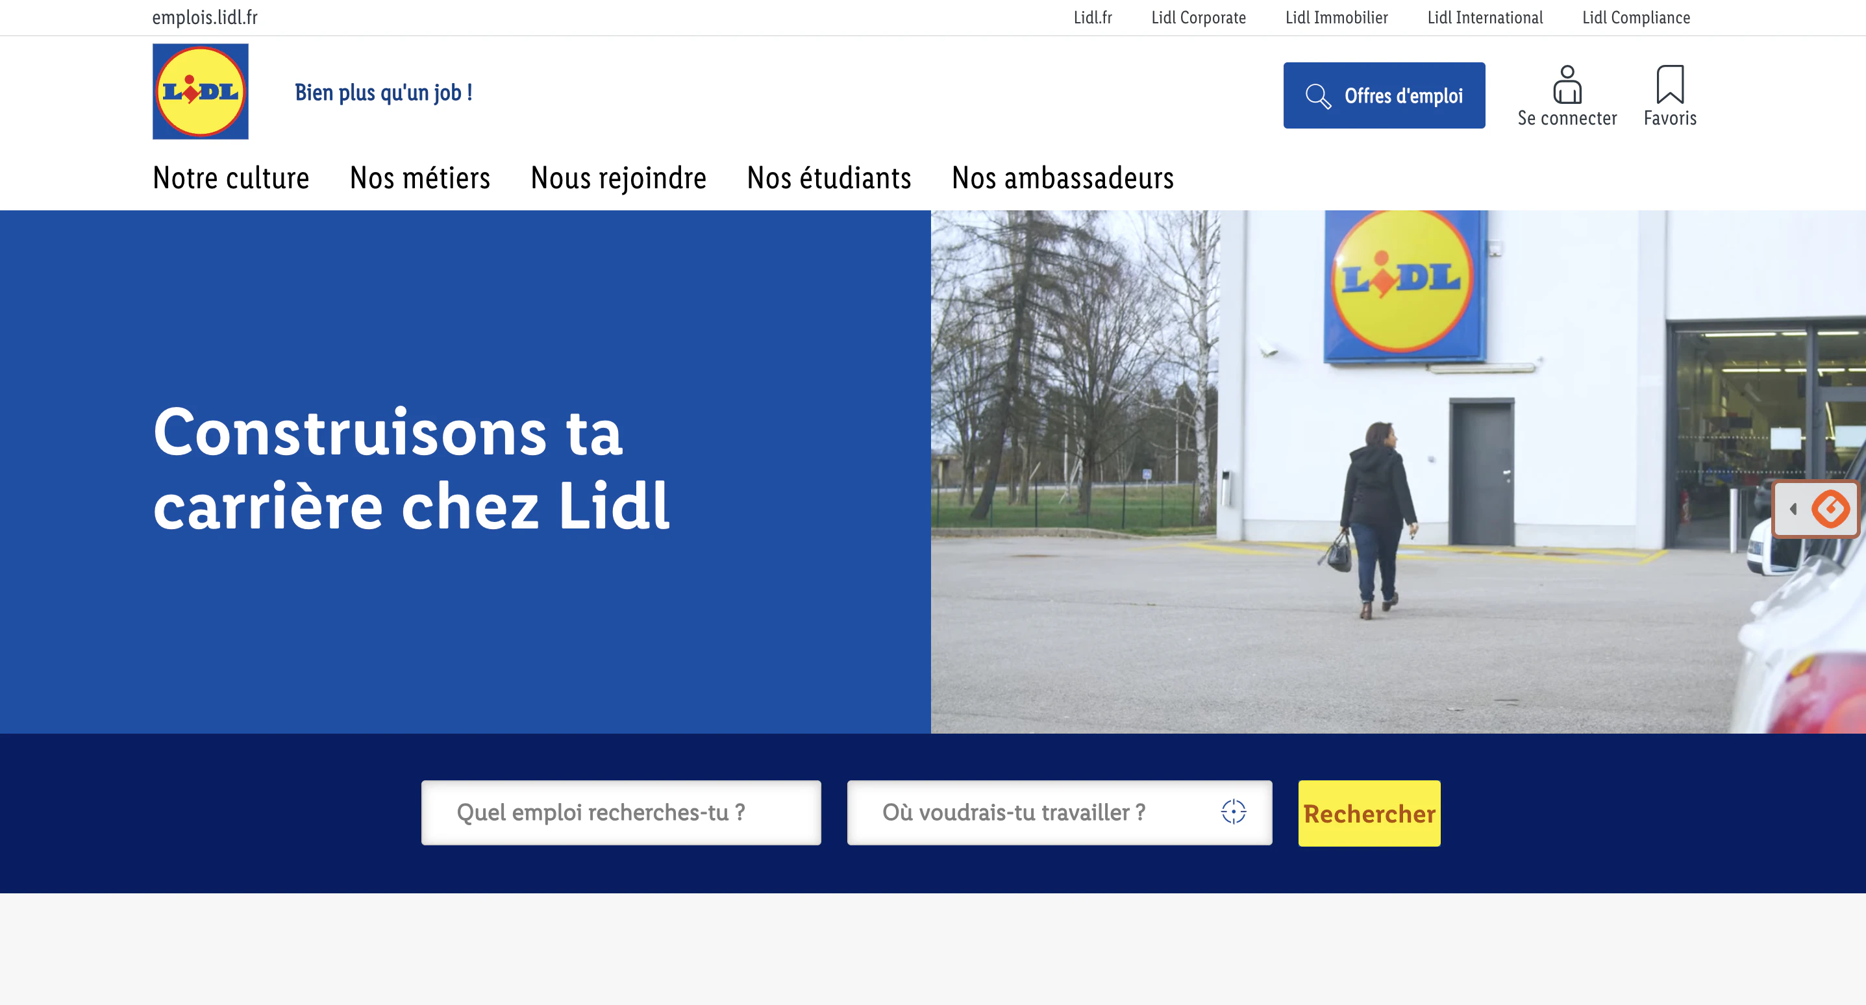Open the Lidl Compliance link

1636,18
